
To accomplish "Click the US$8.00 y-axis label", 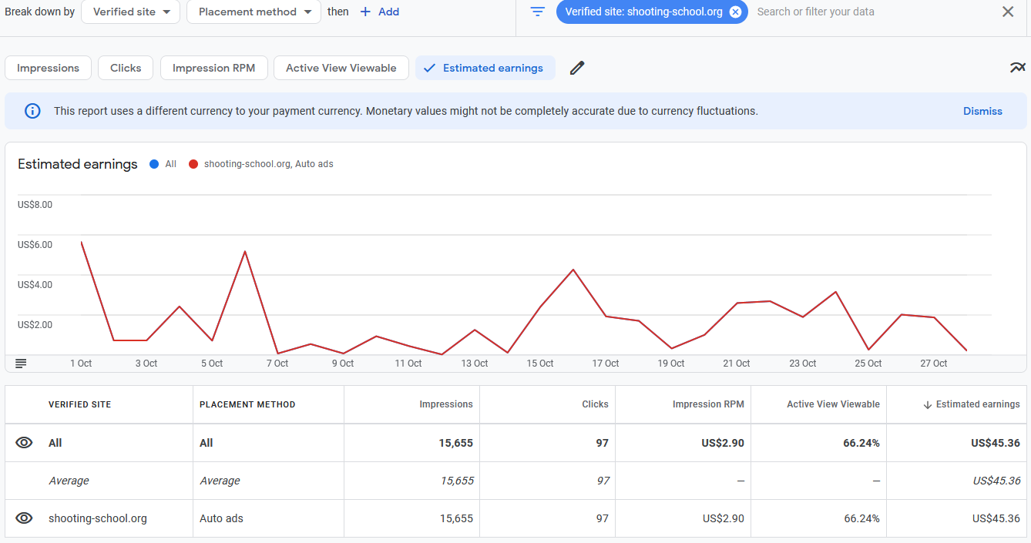I will [x=35, y=205].
